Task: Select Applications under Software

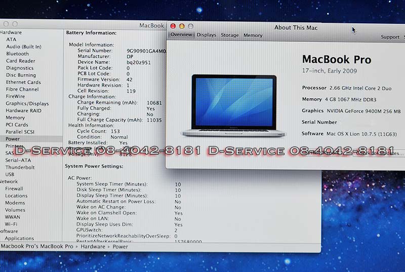Action: pos(19,239)
